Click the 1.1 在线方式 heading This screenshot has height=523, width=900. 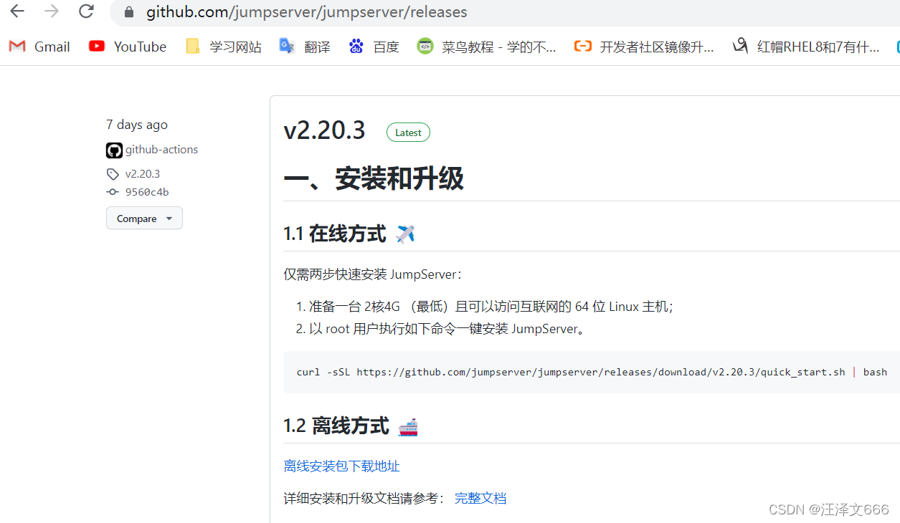click(x=335, y=234)
